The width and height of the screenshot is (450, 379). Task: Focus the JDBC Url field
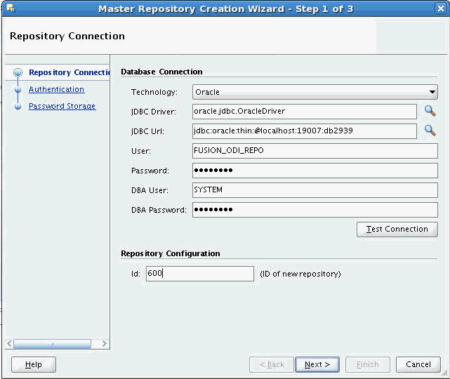pos(305,131)
